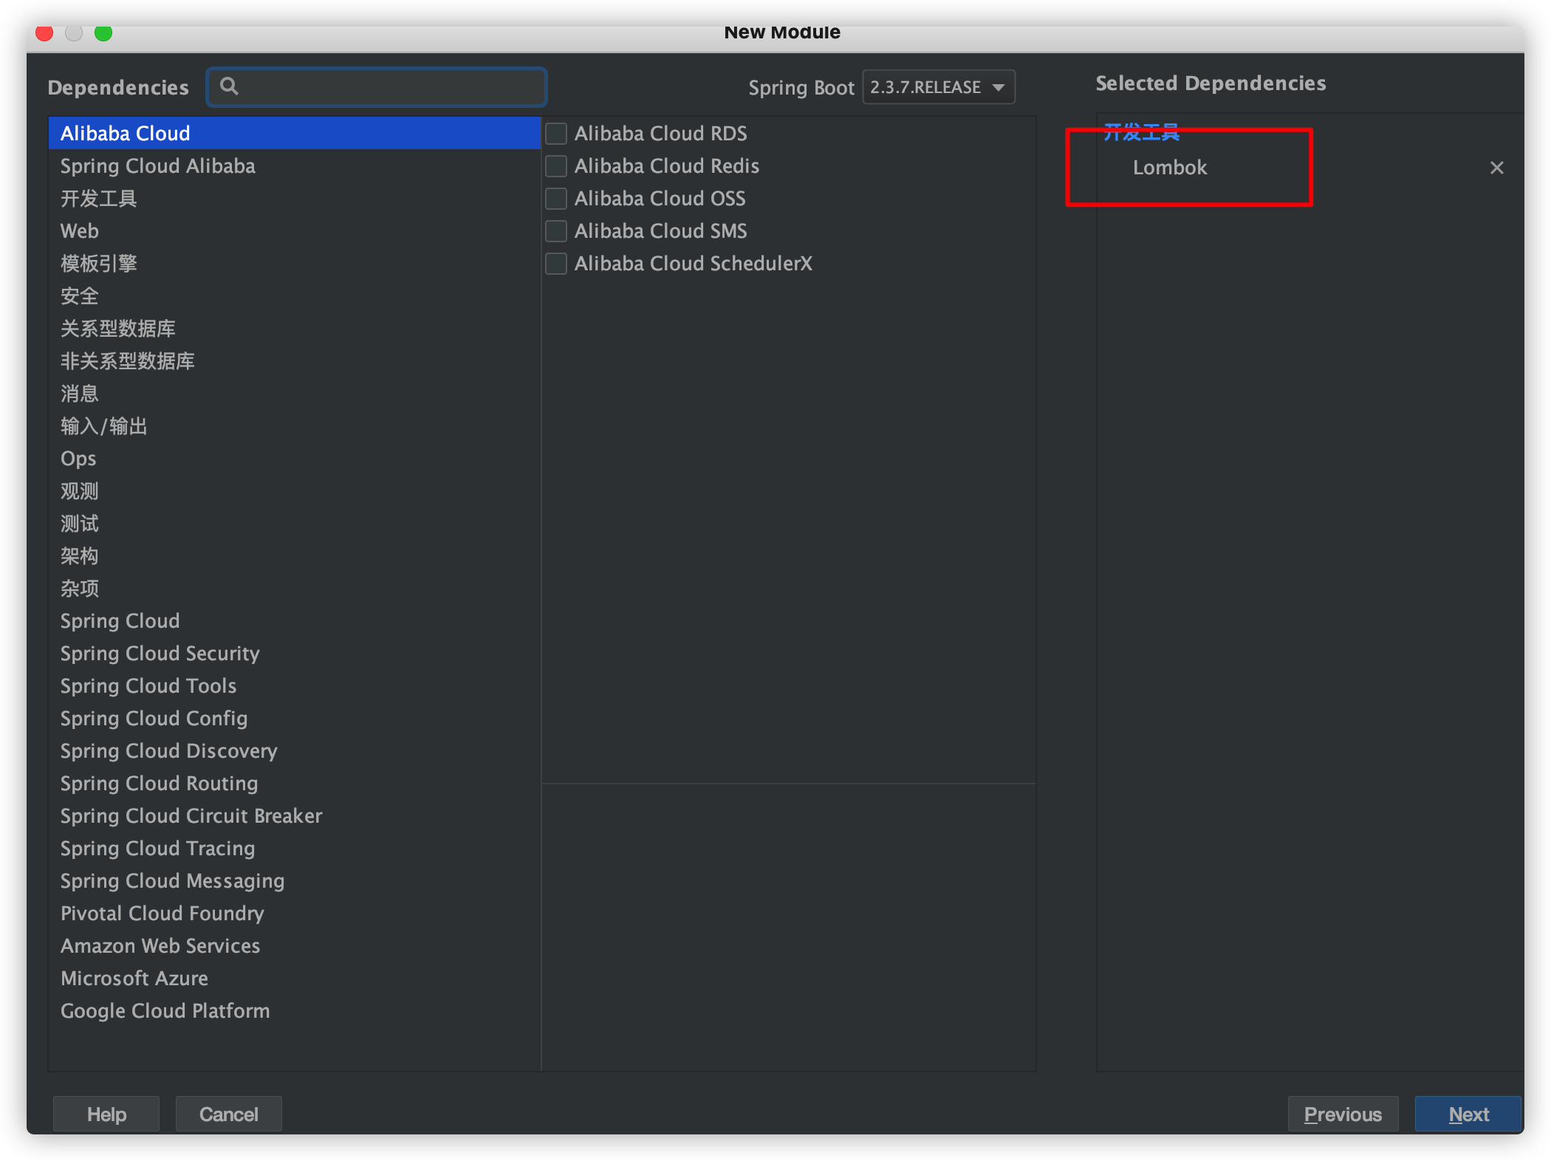
Task: Close the New Module window
Action: 44,32
